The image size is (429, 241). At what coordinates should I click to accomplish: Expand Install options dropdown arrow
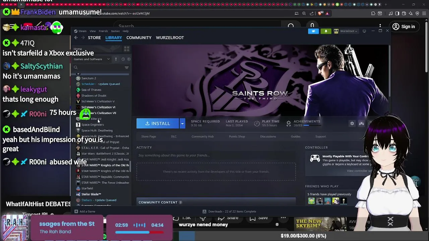click(182, 124)
